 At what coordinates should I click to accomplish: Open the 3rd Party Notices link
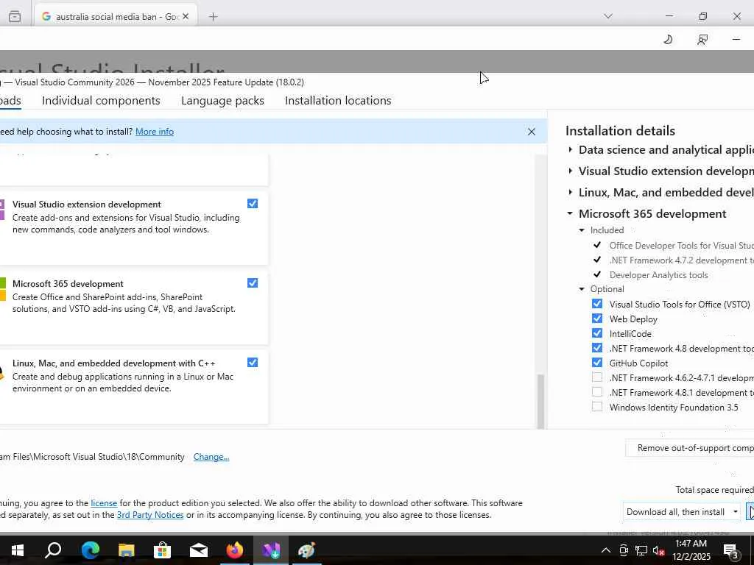(150, 514)
